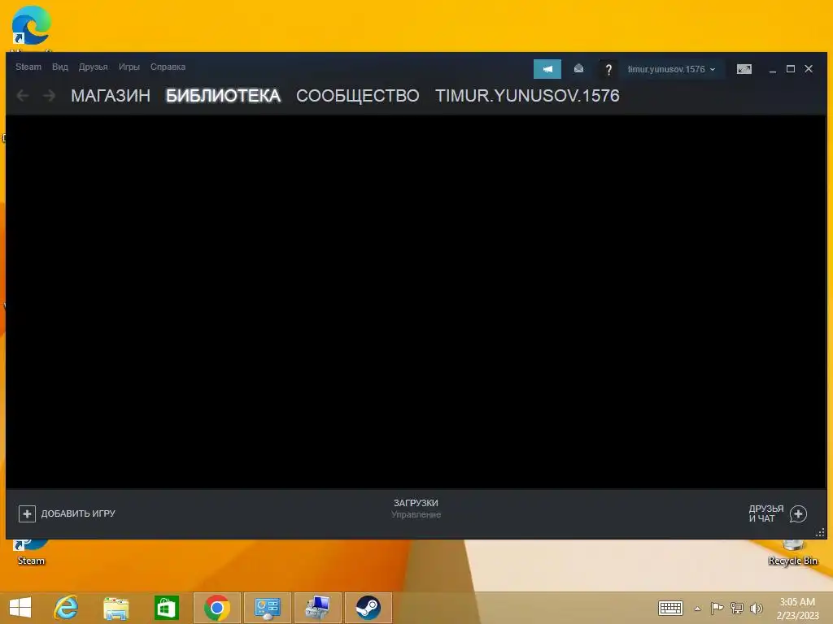Open the Steam announcements megaphone icon
Viewport: 833px width, 624px height.
pyautogui.click(x=547, y=69)
